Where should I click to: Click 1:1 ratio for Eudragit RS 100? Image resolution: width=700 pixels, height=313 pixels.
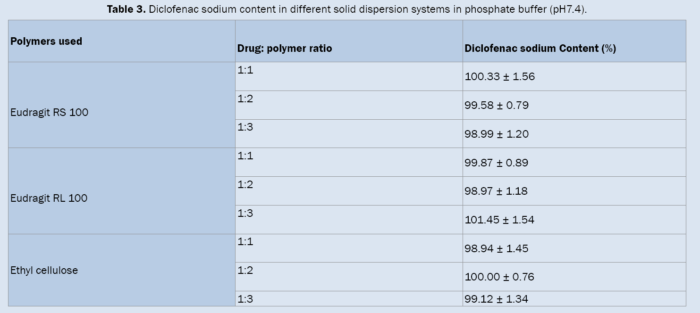(245, 70)
